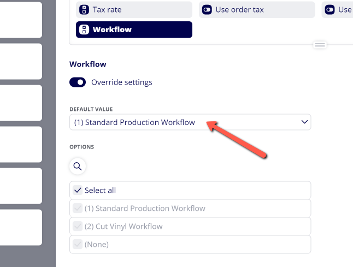
Task: Select the Workflow field chip
Action: coord(134,29)
